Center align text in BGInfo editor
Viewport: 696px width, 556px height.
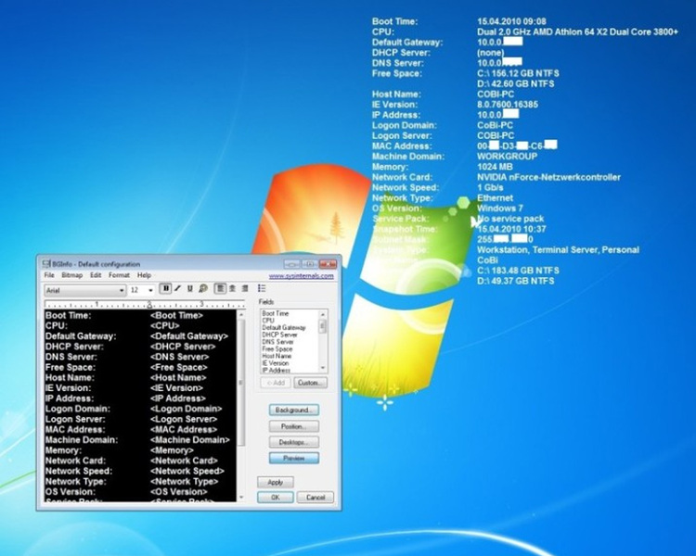pyautogui.click(x=232, y=289)
